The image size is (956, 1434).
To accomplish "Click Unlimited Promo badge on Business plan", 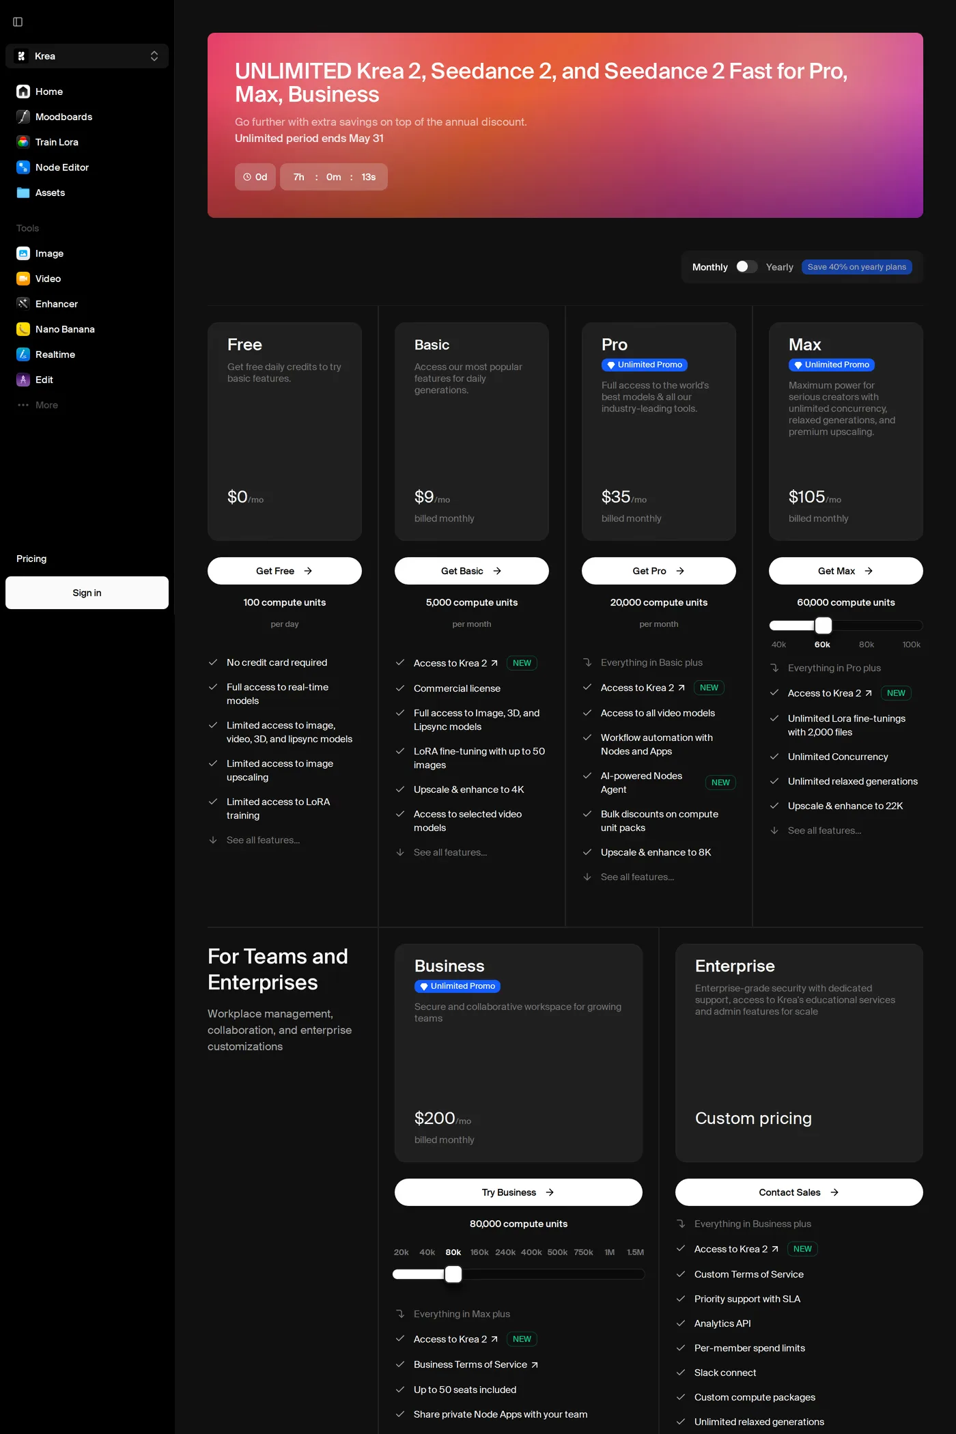I will tap(458, 987).
